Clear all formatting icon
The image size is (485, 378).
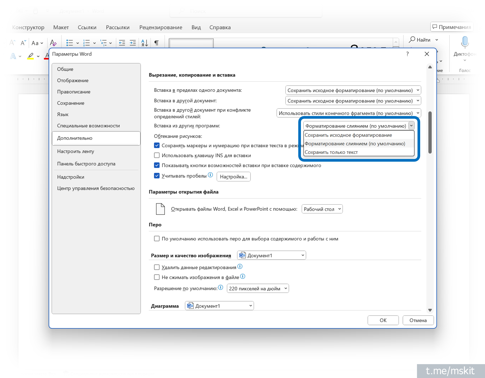[x=53, y=43]
